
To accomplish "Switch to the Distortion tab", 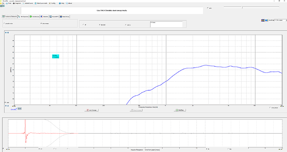I will (45, 17).
